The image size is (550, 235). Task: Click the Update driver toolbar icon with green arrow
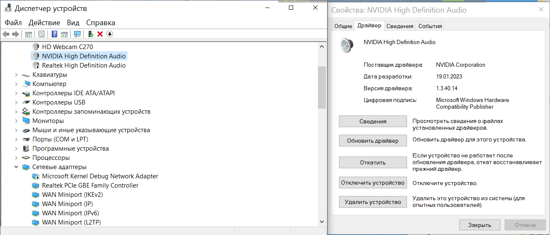(x=90, y=34)
